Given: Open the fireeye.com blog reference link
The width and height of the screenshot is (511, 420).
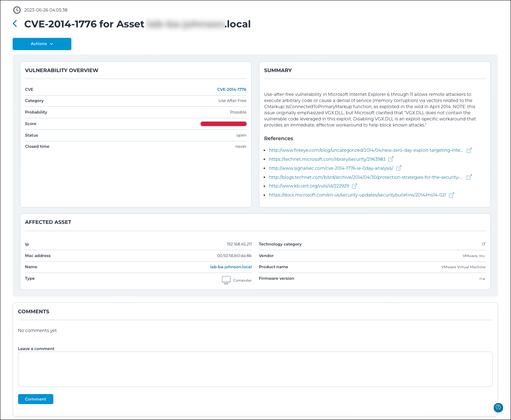Looking at the screenshot, I should click(x=366, y=150).
